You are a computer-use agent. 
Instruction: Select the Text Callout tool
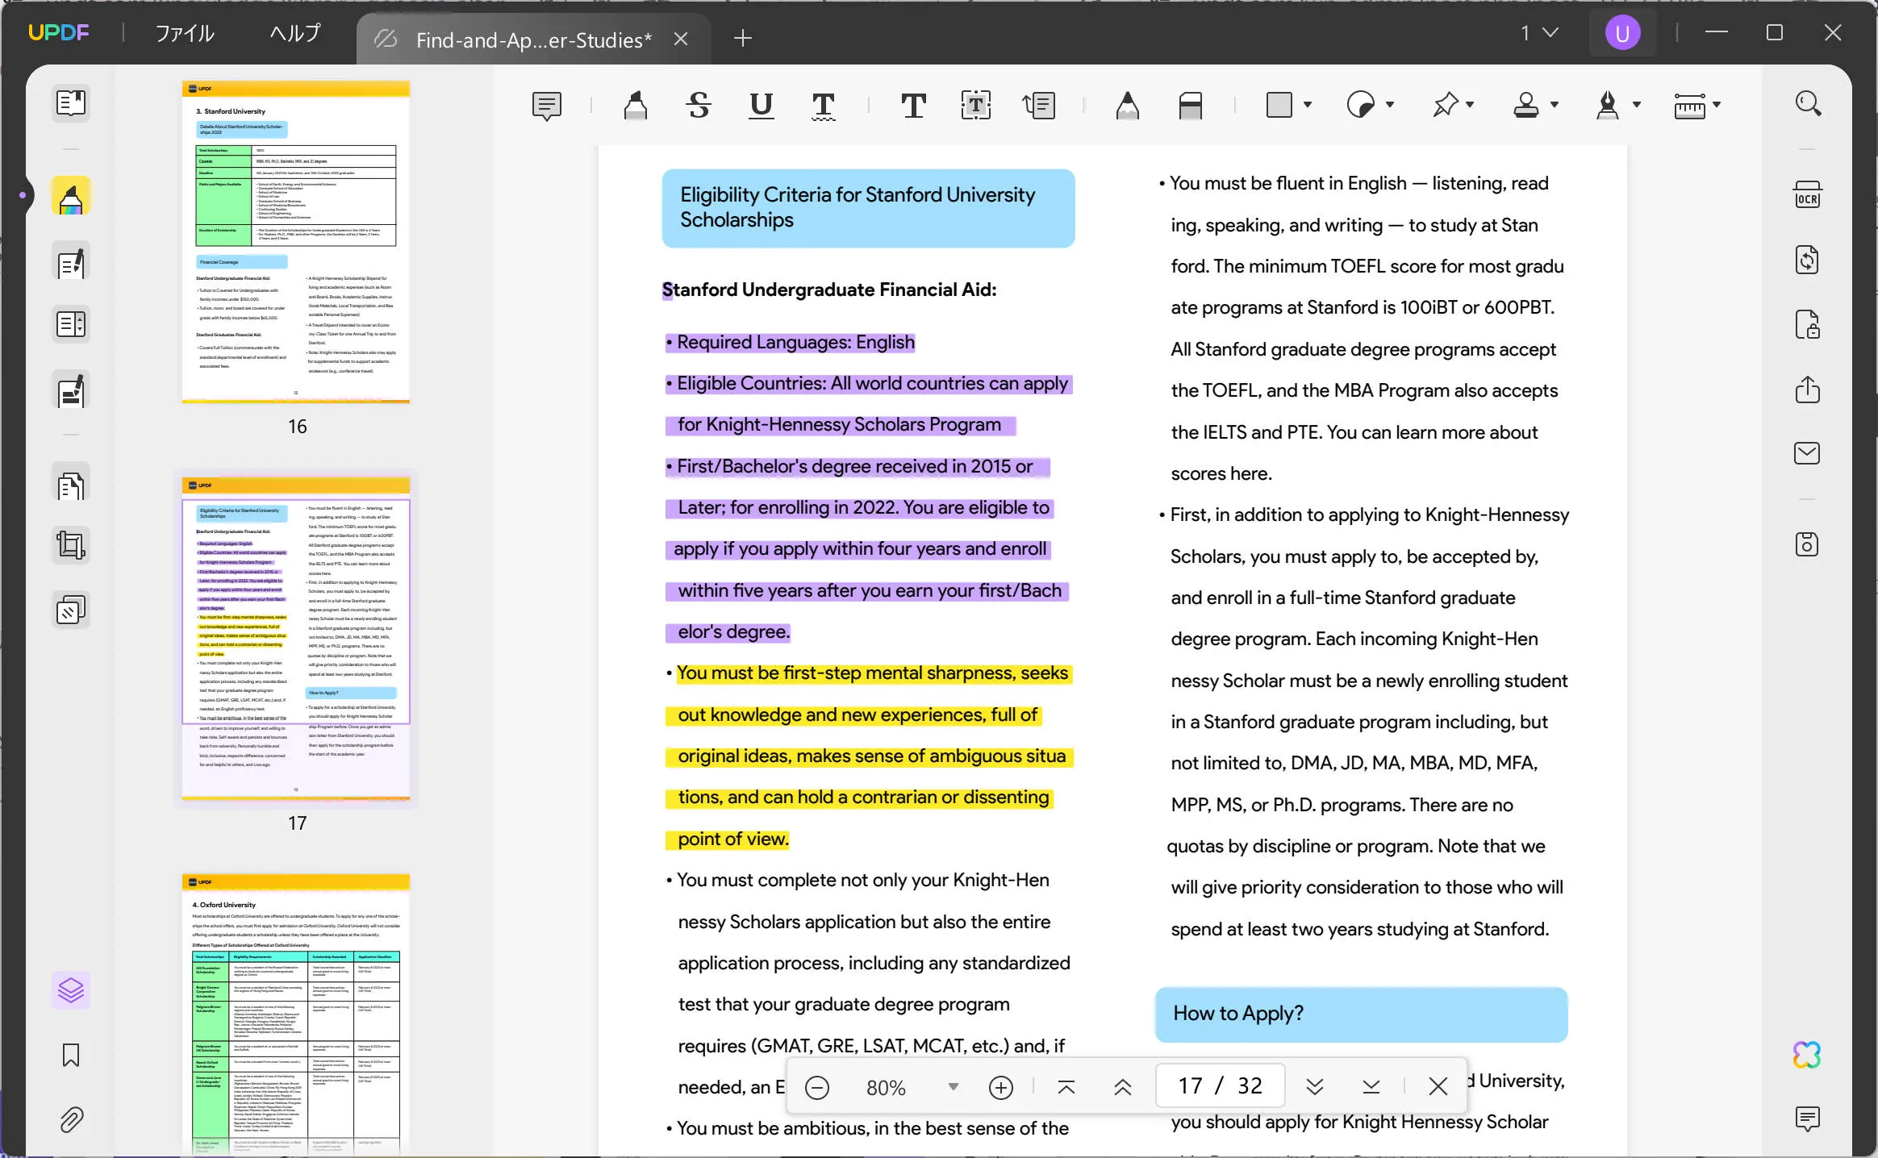click(1039, 106)
